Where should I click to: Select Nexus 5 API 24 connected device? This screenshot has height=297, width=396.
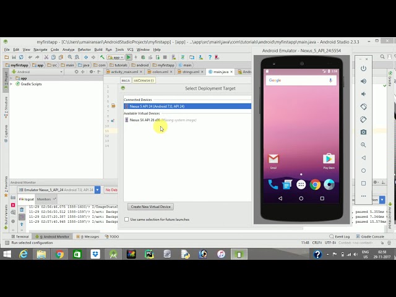click(187, 106)
